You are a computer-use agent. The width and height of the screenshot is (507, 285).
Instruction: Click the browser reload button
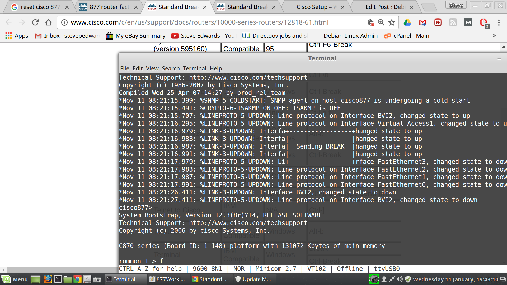coord(35,22)
